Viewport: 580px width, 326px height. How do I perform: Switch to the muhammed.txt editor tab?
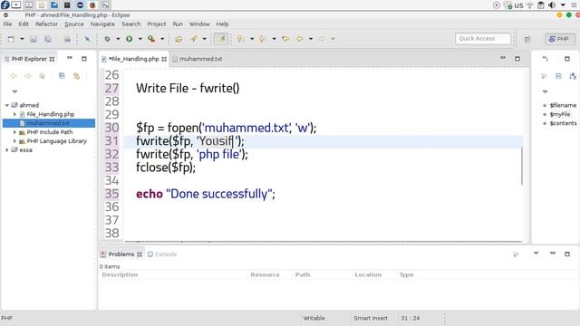(198, 59)
